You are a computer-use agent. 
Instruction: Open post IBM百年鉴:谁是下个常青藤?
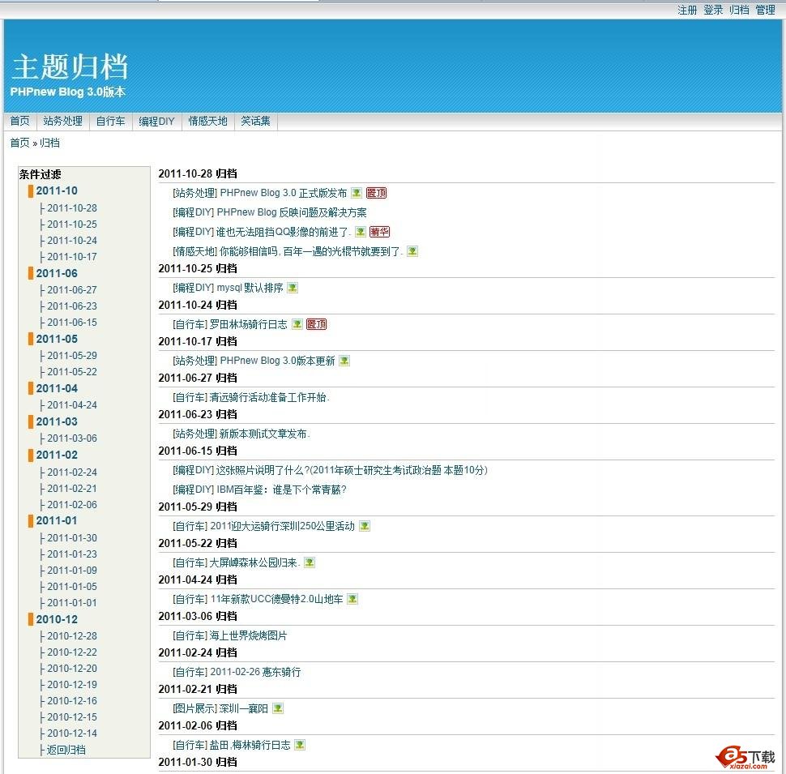coord(281,490)
